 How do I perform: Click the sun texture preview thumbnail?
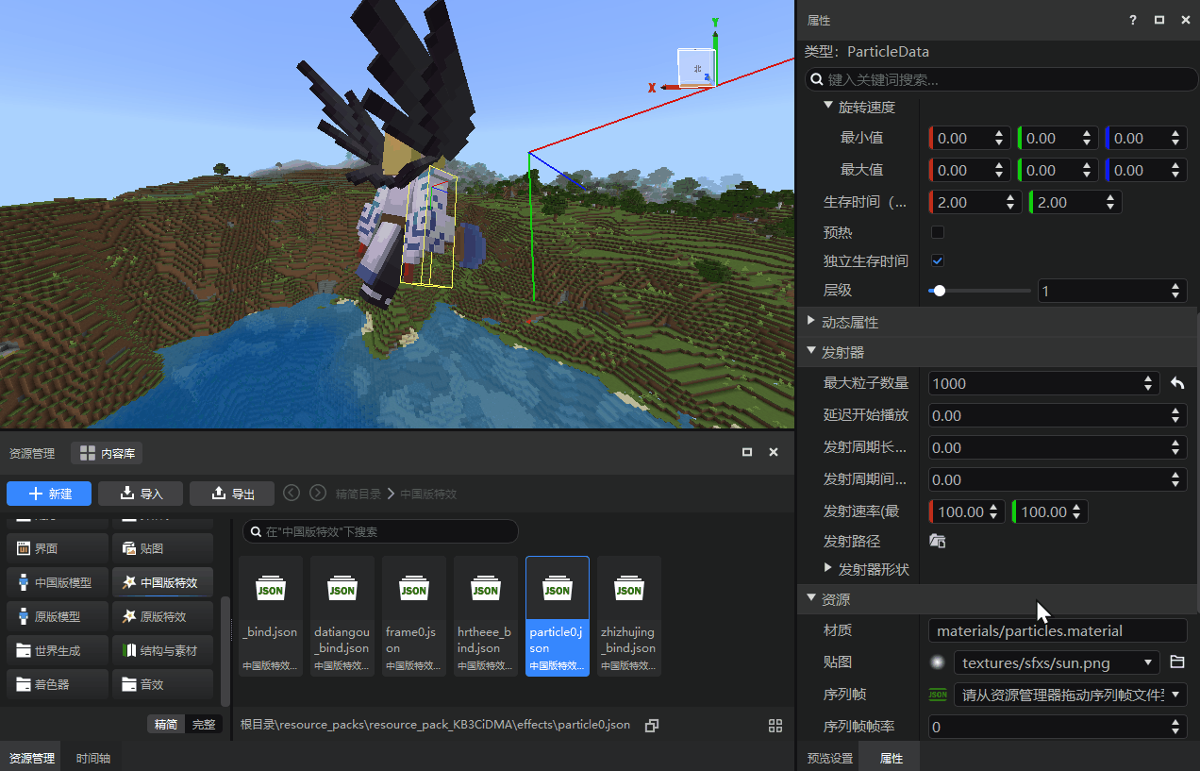(x=938, y=662)
